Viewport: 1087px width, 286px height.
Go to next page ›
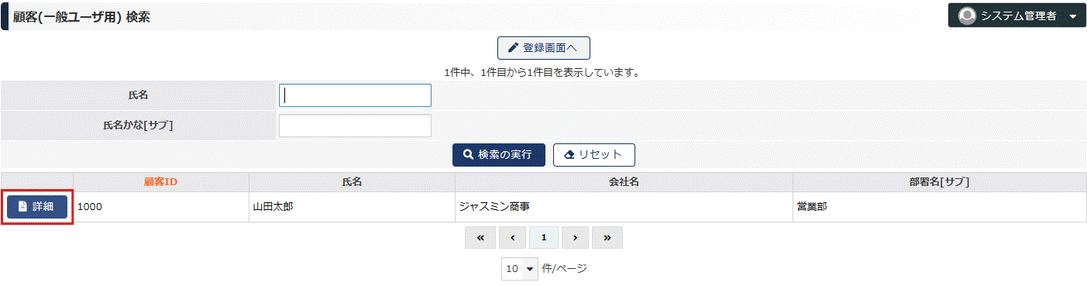tap(575, 238)
